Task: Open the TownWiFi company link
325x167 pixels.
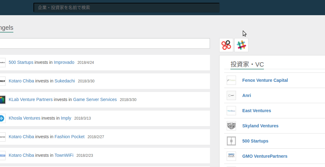Action: 64,155
